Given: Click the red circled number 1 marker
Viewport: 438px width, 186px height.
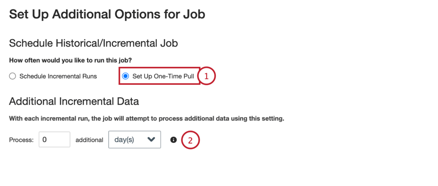Looking at the screenshot, I should click(207, 76).
